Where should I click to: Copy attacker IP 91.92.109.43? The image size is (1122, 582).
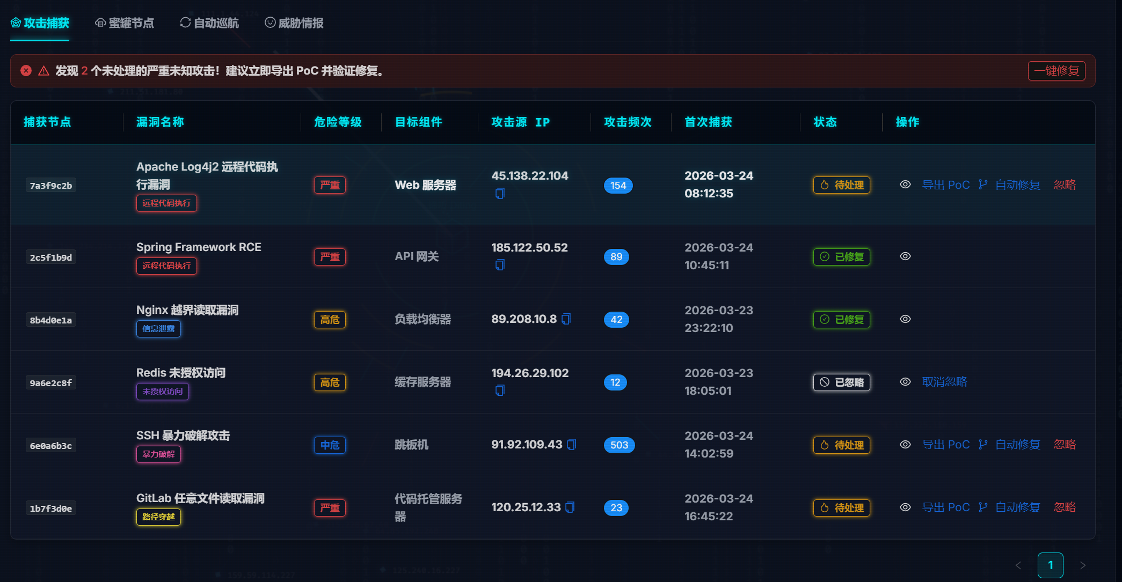tap(571, 445)
